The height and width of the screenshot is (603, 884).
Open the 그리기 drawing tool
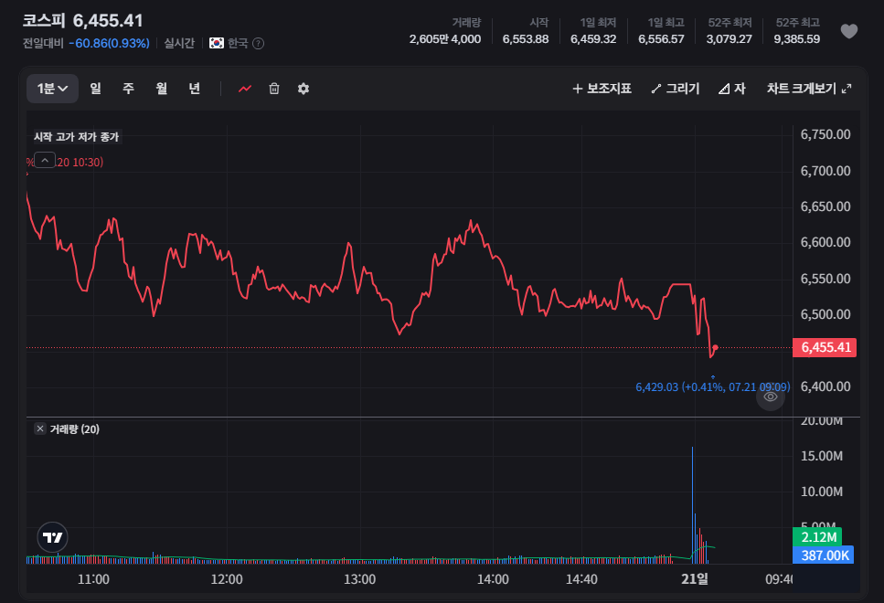(675, 89)
